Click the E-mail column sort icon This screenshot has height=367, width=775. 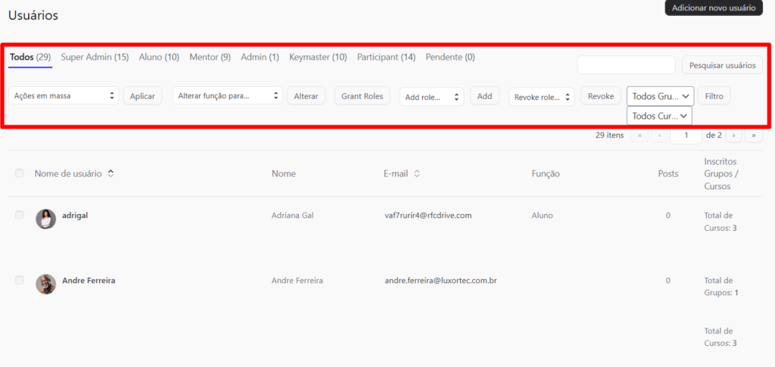point(417,174)
